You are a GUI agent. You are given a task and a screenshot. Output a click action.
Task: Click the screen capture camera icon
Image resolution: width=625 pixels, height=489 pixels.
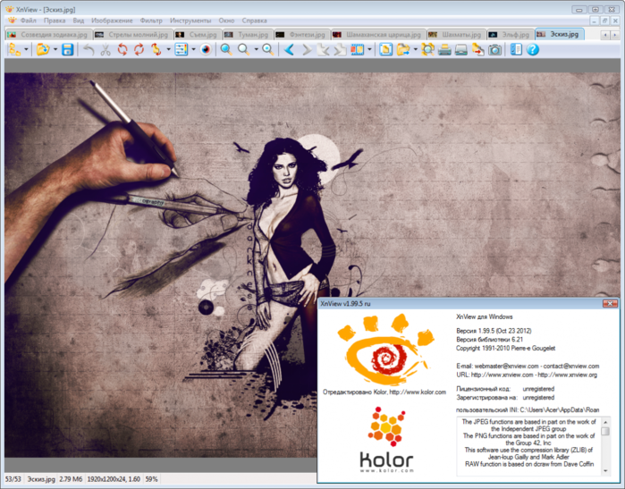click(x=494, y=50)
